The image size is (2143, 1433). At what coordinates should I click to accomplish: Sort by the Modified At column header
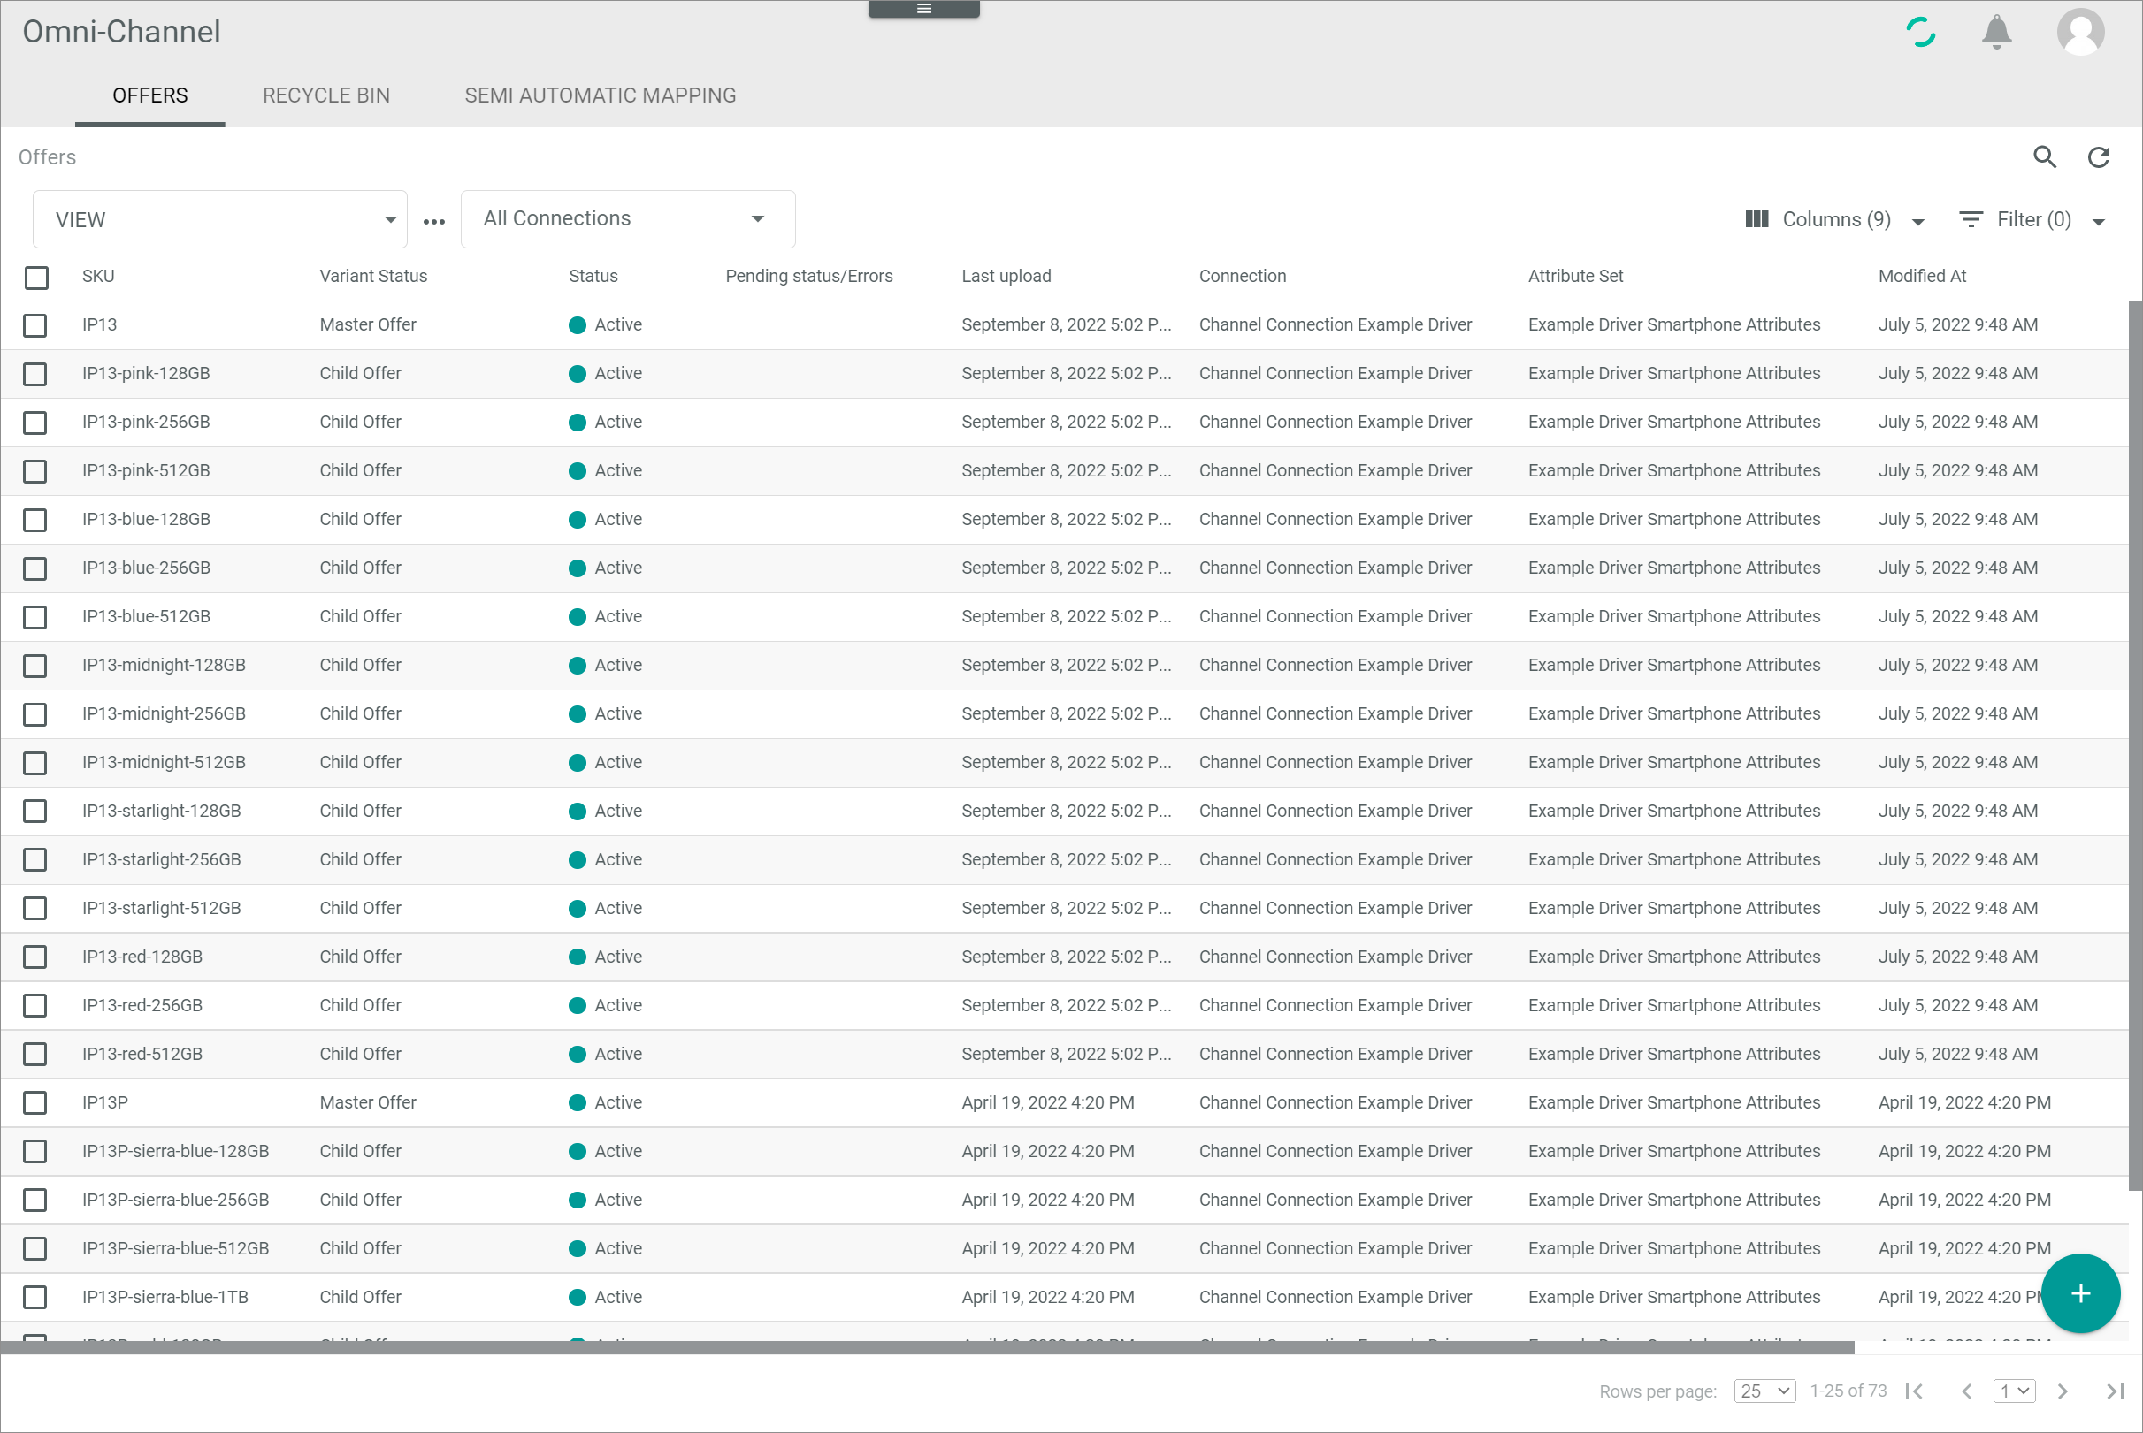tap(1922, 276)
